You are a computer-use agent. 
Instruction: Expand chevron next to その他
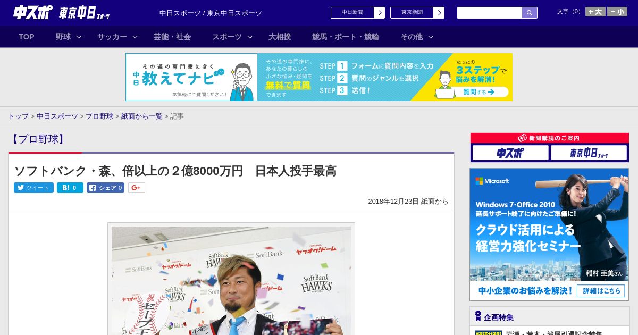[431, 37]
